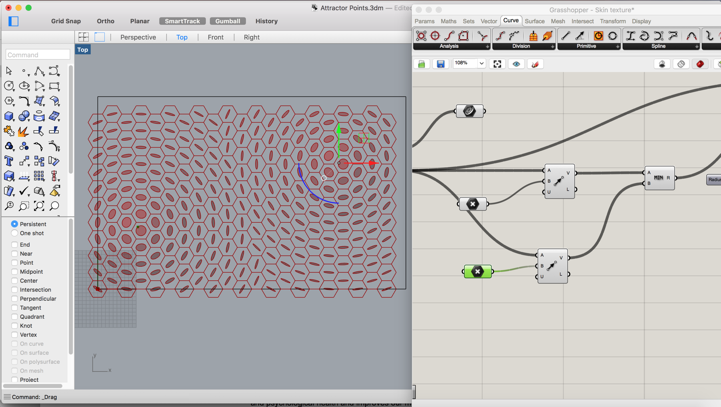Toggle the Grasshopper preview eye icon

516,64
